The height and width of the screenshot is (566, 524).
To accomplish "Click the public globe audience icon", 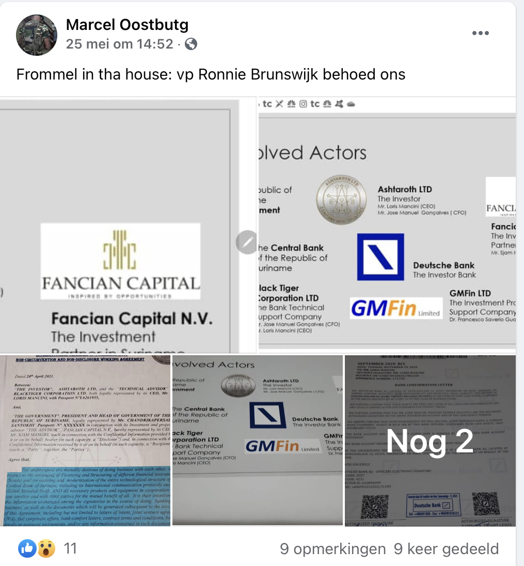I will click(191, 44).
